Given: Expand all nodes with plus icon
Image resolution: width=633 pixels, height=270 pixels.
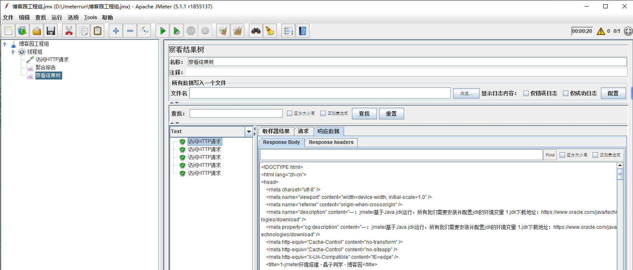Looking at the screenshot, I should 116,31.
